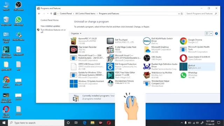Open Turn Windows features on or off

(53, 31)
